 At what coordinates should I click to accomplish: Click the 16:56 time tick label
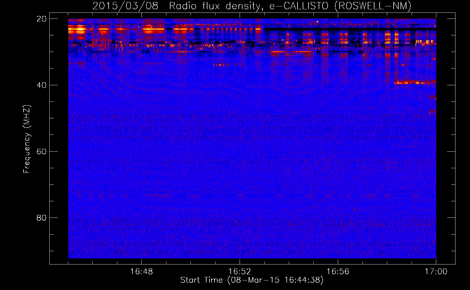[338, 272]
